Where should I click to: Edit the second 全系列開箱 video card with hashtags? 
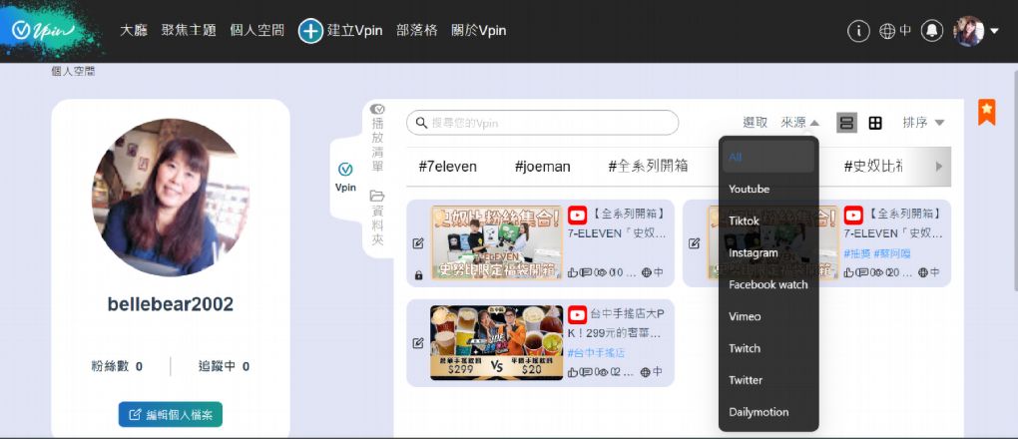tap(694, 243)
